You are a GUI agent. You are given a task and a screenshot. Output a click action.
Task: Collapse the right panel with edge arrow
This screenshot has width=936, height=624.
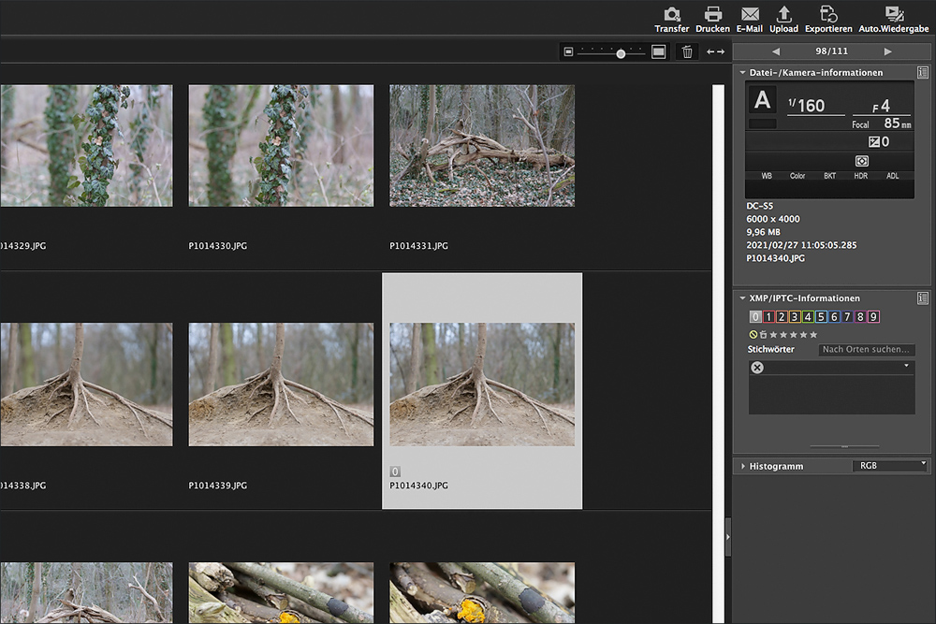pyautogui.click(x=727, y=537)
